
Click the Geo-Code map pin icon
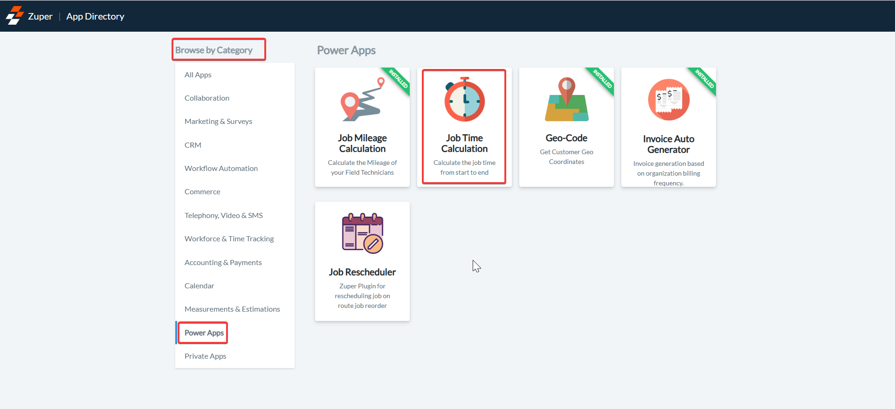click(566, 99)
